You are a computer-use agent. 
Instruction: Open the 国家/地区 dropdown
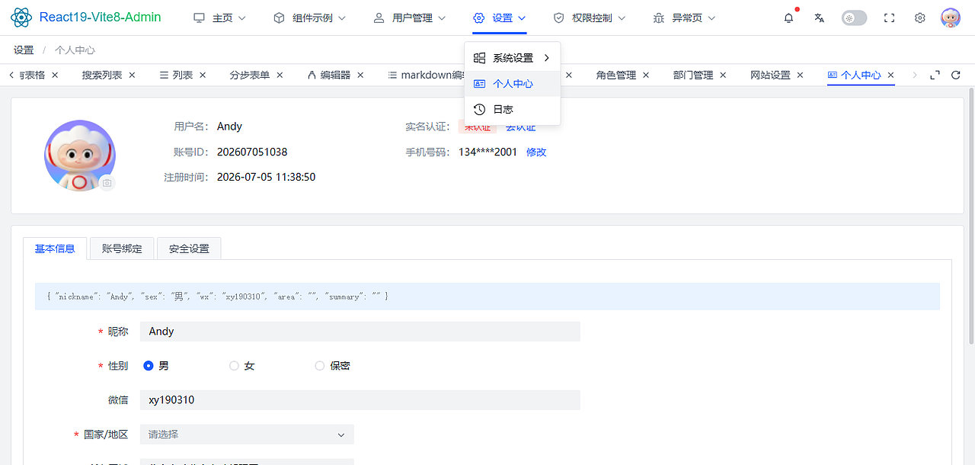[248, 435]
